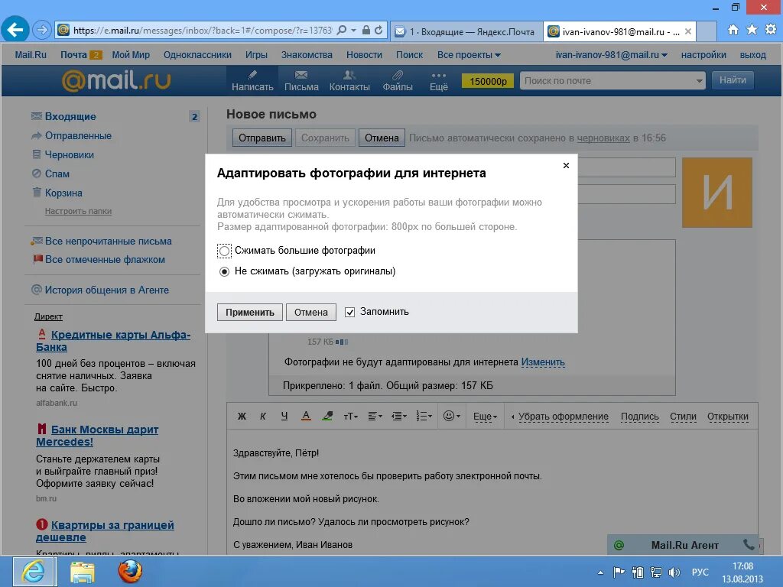Open the smiley emoticons dropdown
Screen dimensions: 783x587
[452, 417]
